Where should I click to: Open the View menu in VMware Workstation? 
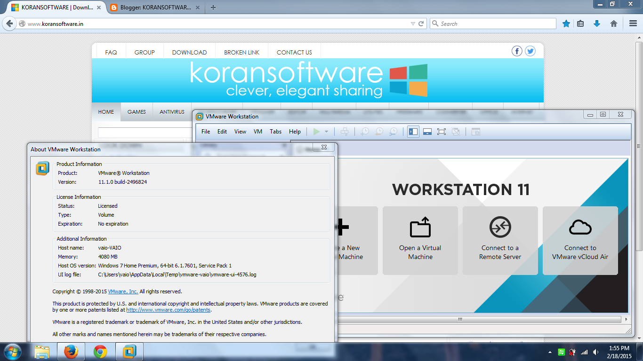click(240, 132)
